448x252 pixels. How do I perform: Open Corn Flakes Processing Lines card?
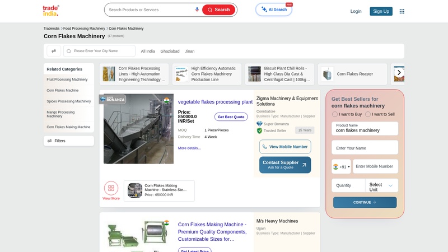[134, 74]
